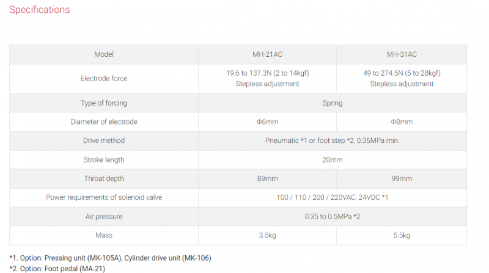The image size is (489, 273).
Task: Click the MH-31AC column header
Action: [x=402, y=54]
